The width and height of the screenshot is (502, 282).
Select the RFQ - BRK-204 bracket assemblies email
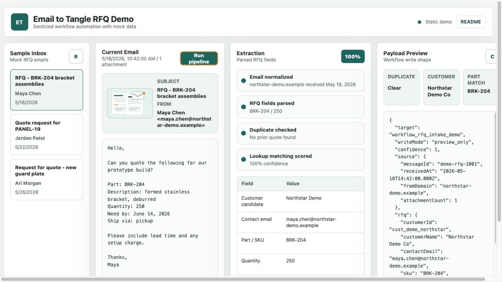(x=46, y=90)
